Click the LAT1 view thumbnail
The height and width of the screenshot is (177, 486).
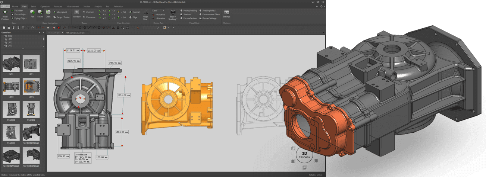coord(31,64)
